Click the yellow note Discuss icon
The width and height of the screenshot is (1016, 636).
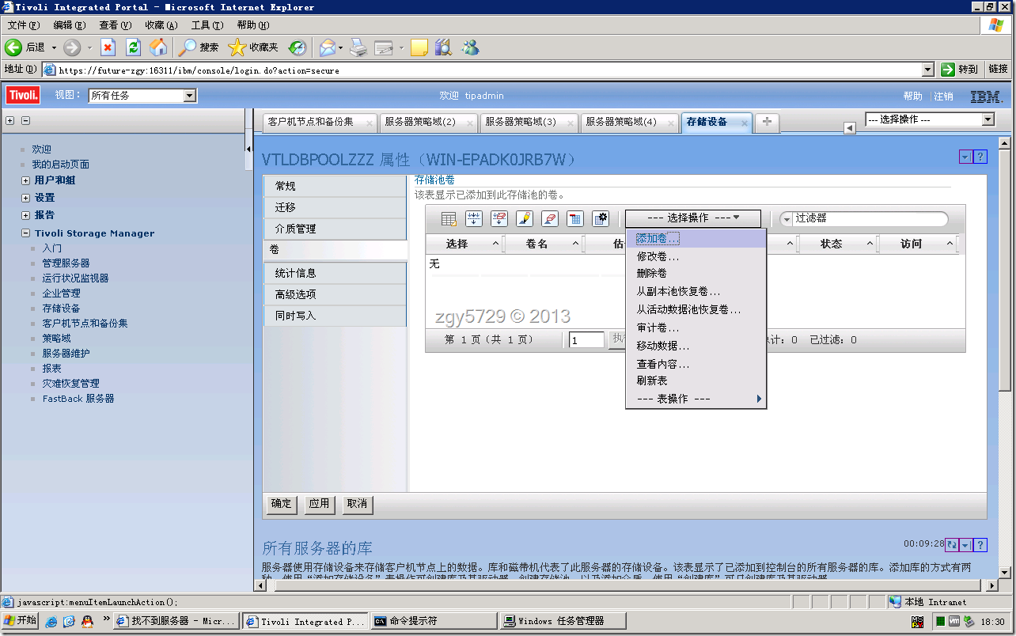coord(419,47)
